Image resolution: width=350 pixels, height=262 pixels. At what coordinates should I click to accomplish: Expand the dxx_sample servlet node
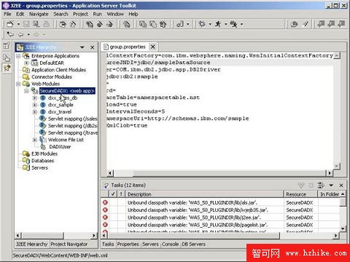pos(35,105)
